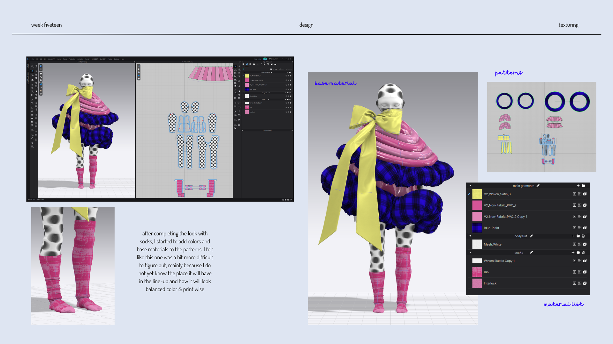Click the duplicate icon on the Rib row
Viewport: 613px width, 344px height.
pyautogui.click(x=585, y=272)
